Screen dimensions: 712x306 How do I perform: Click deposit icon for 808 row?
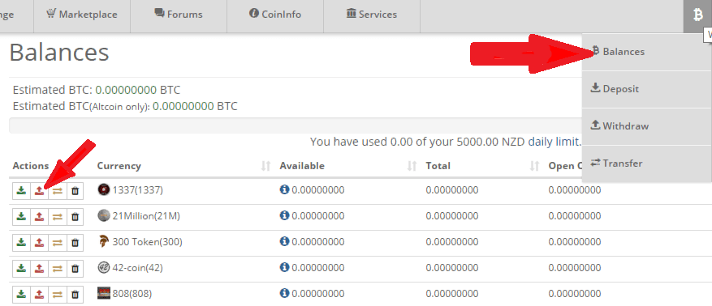pos(21,294)
